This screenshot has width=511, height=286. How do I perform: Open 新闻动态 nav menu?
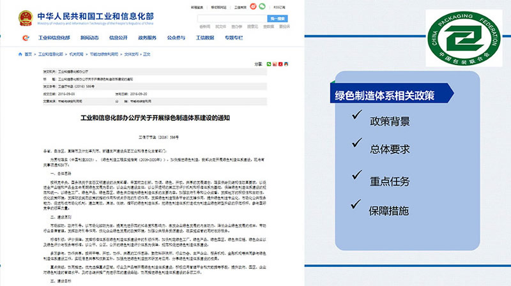tap(89, 38)
